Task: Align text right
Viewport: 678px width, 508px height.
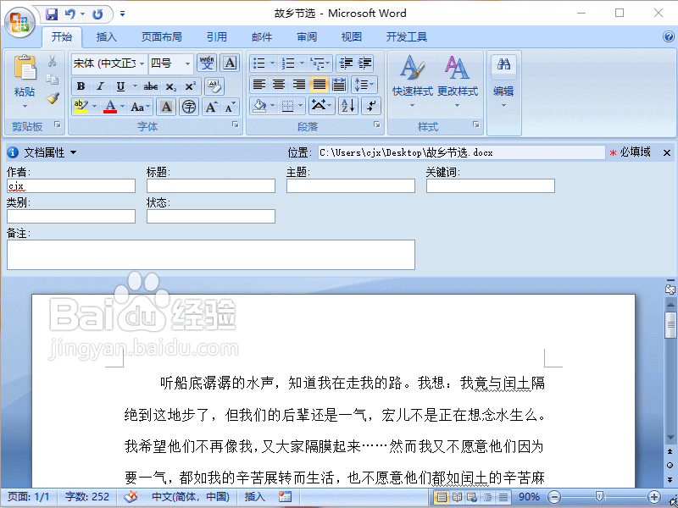Action: click(299, 84)
